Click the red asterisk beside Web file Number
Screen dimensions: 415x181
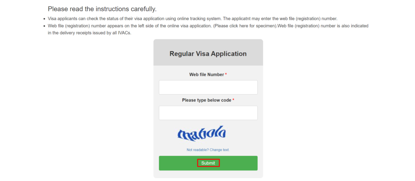tap(226, 74)
